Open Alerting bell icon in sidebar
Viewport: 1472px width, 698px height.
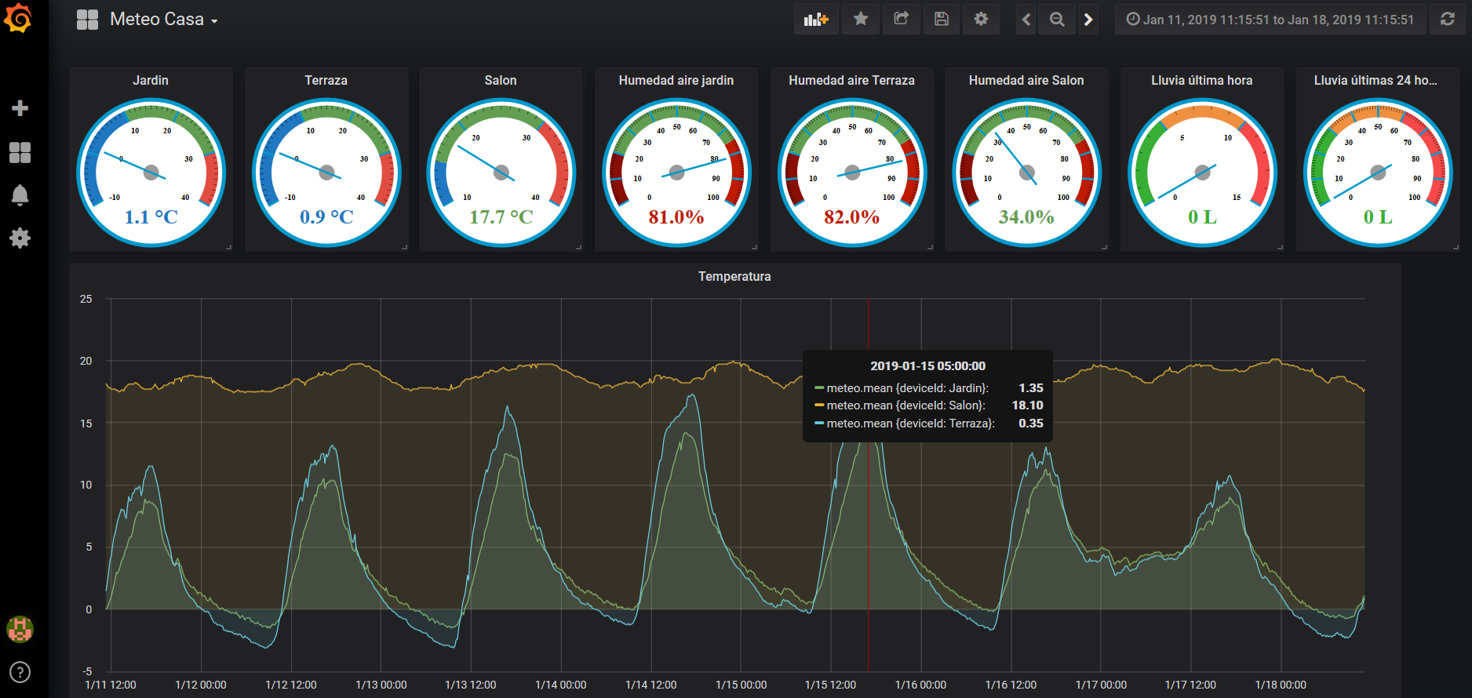tap(20, 195)
